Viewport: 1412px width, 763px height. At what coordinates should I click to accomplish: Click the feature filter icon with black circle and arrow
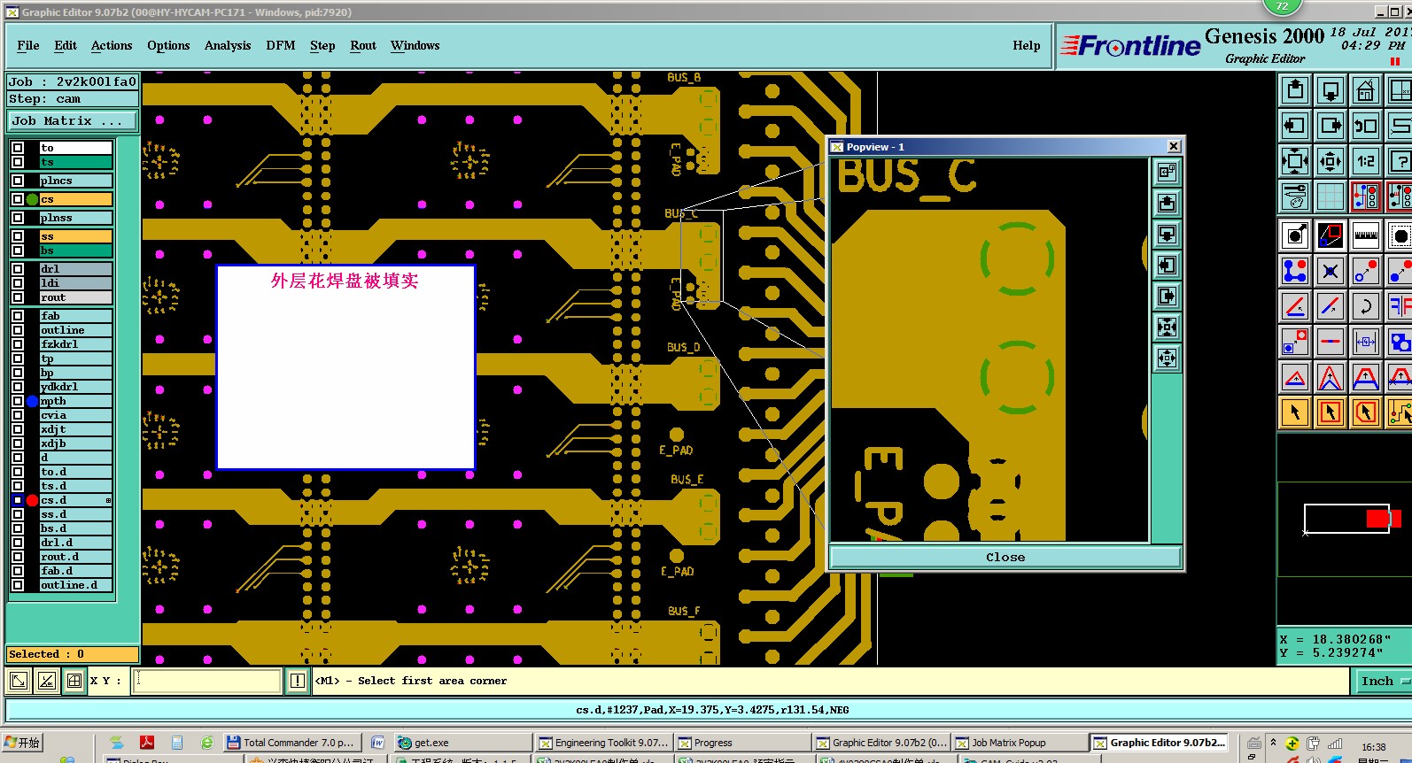tap(1295, 235)
